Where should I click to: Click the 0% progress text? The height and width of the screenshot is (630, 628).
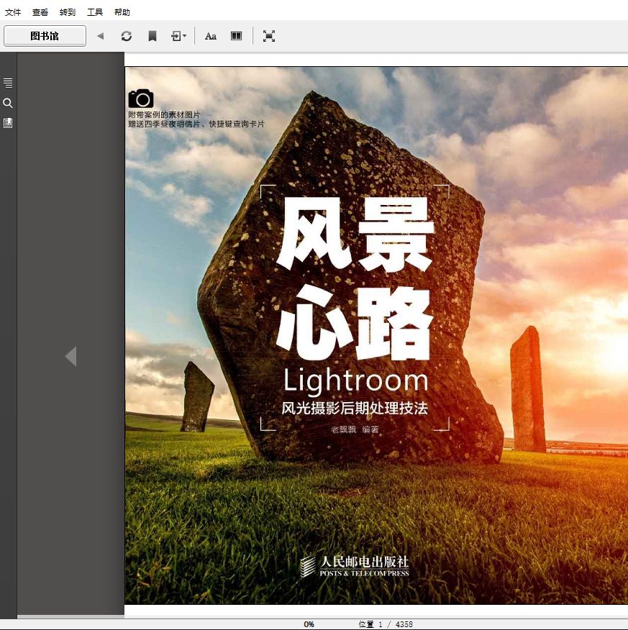(309, 624)
